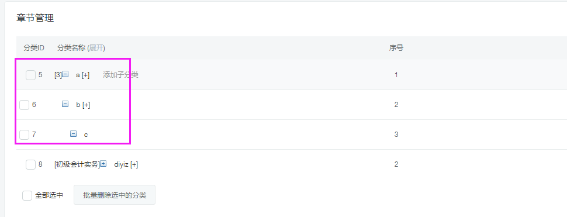
Task: Click the 添加子分类 link
Action: [120, 75]
